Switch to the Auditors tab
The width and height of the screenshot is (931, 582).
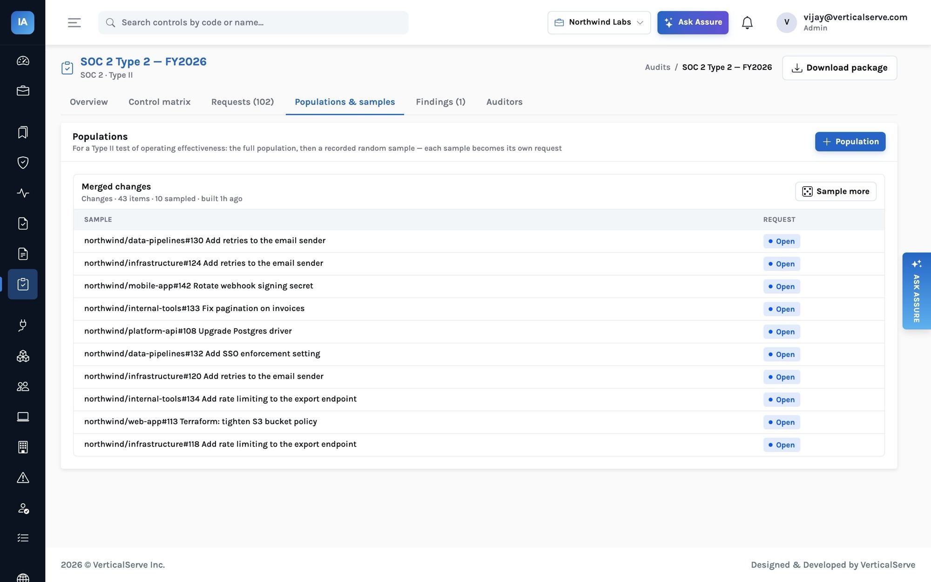504,102
